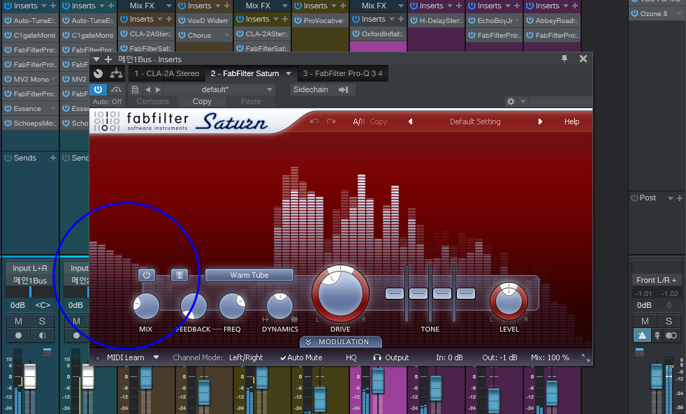Click the Auto: Off automation mode
This screenshot has width=686, height=414.
pyautogui.click(x=107, y=101)
